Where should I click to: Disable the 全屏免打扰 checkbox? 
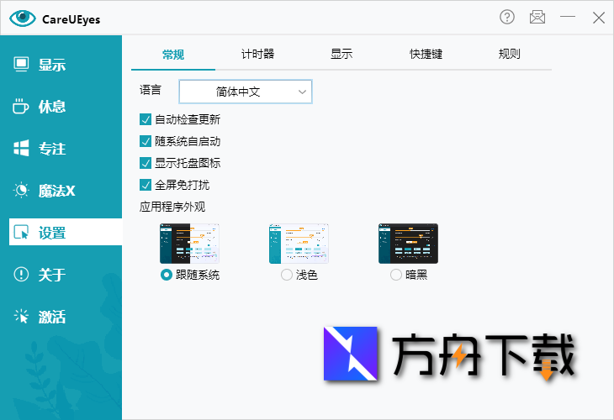(146, 185)
